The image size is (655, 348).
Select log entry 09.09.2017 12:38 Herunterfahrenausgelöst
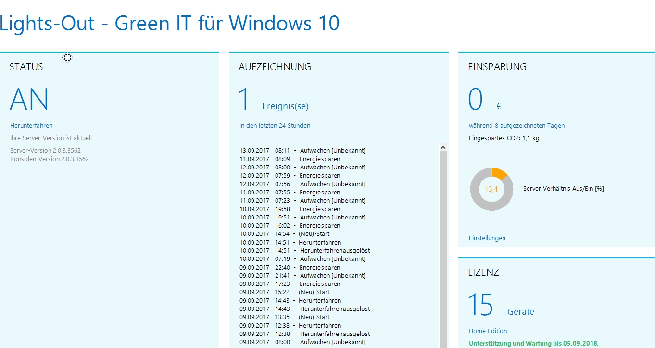[305, 334]
